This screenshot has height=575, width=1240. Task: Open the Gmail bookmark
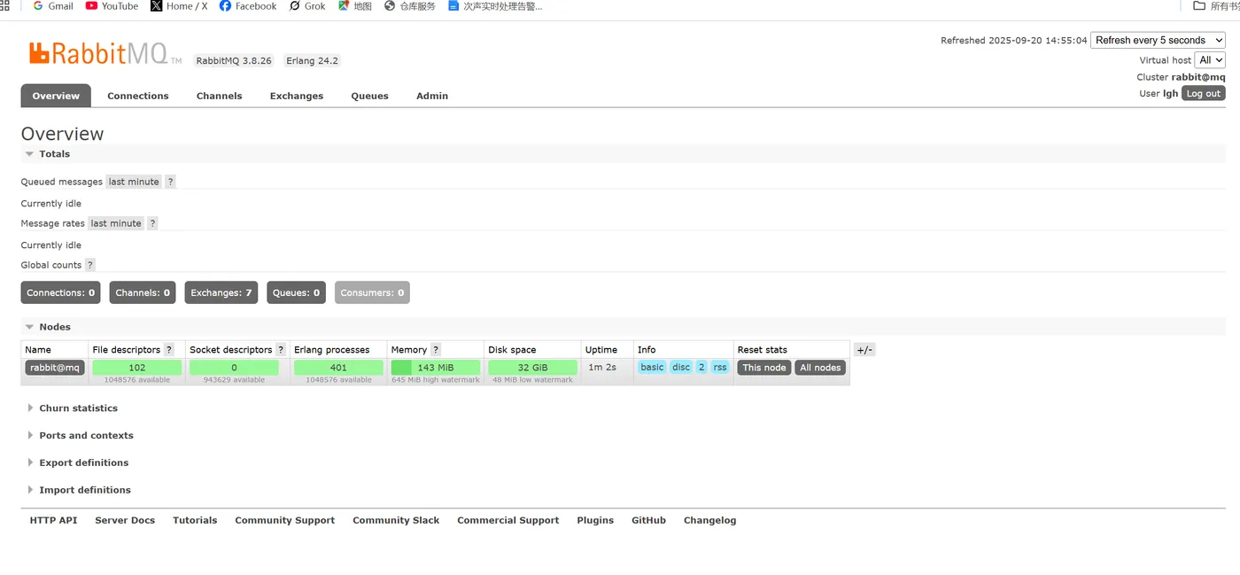(x=53, y=6)
